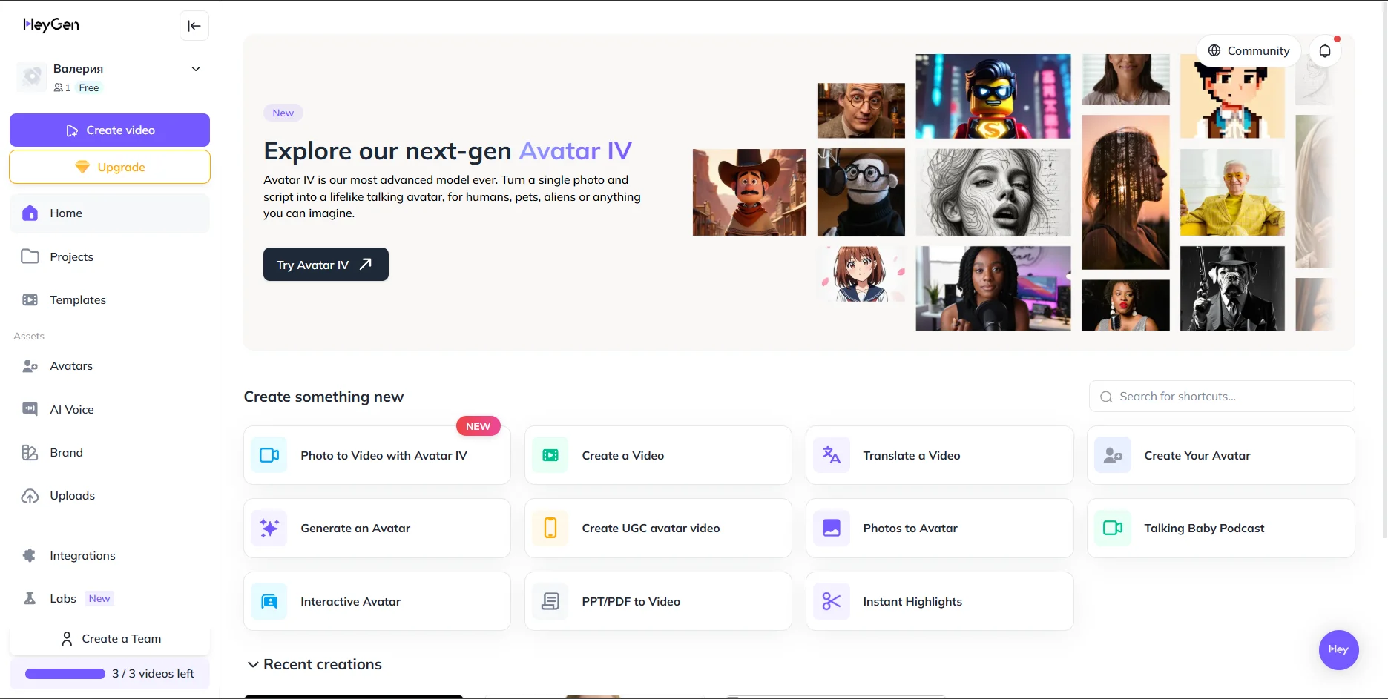1388x699 pixels.
Task: Click the Upgrade button
Action: coord(110,168)
